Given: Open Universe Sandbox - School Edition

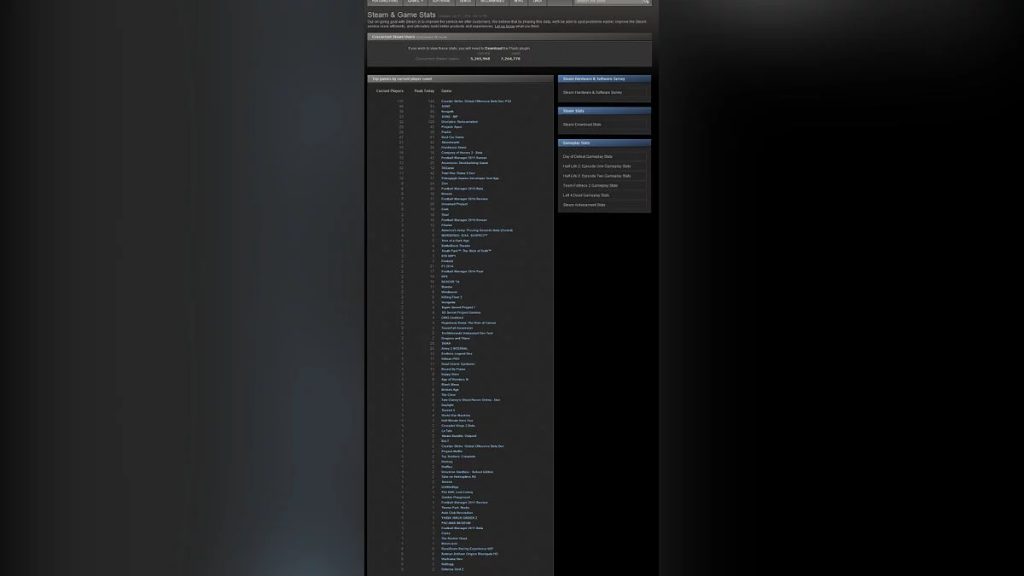Looking at the screenshot, I should pyautogui.click(x=467, y=471).
